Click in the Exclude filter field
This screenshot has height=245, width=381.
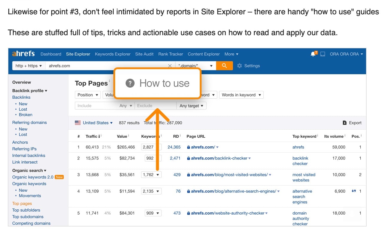[156, 106]
